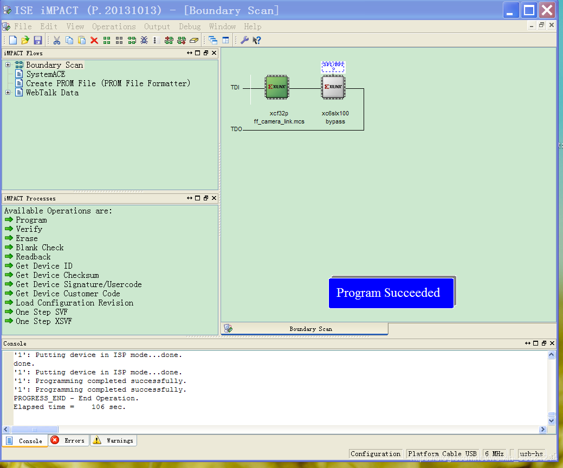
Task: Click the bug Debug Chain icon
Action: [144, 40]
